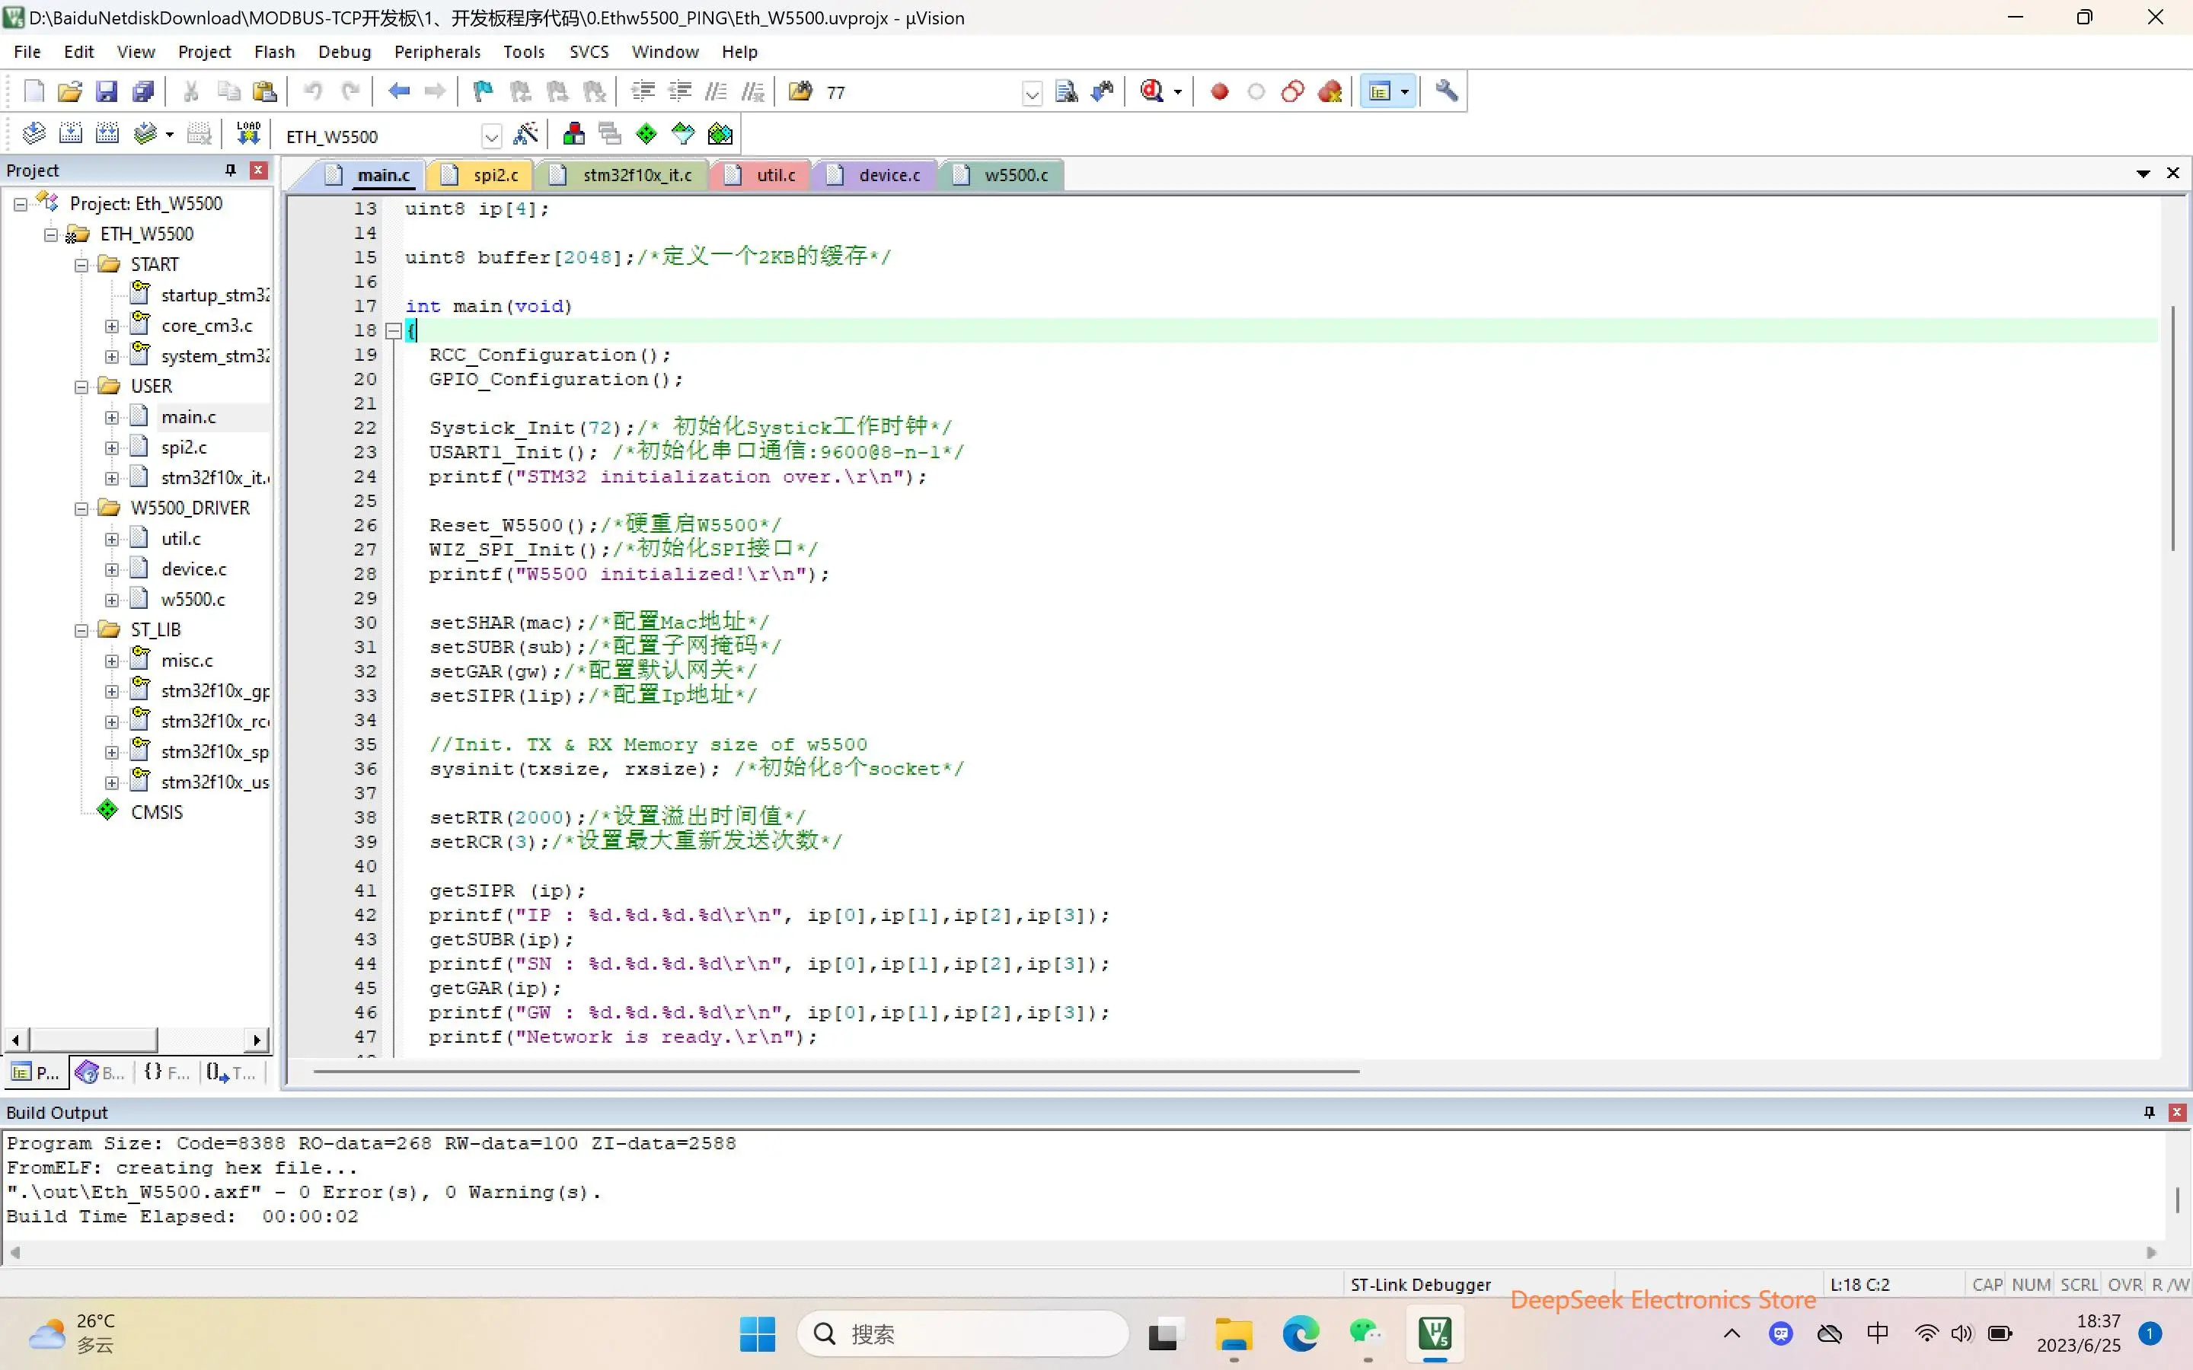Open the Peripherals menu
Image resolution: width=2193 pixels, height=1370 pixels.
pyautogui.click(x=437, y=52)
